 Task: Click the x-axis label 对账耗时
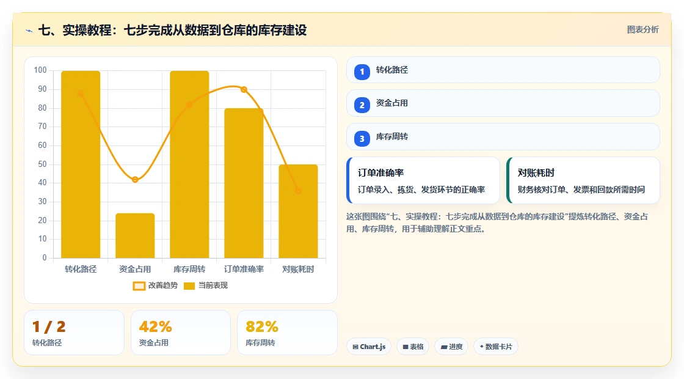tap(299, 270)
